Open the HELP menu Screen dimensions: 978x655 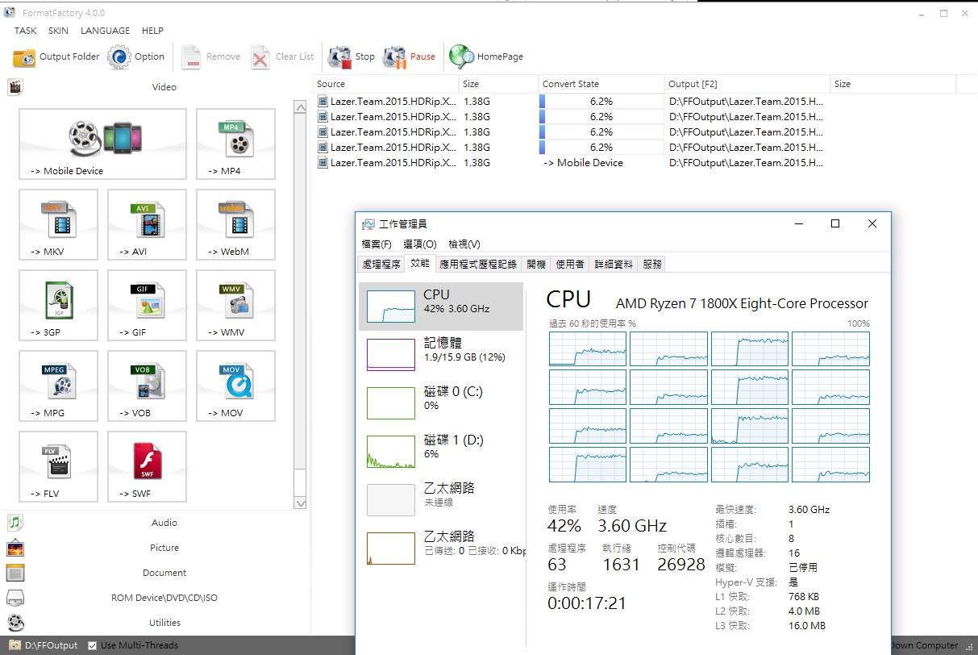[x=152, y=31]
